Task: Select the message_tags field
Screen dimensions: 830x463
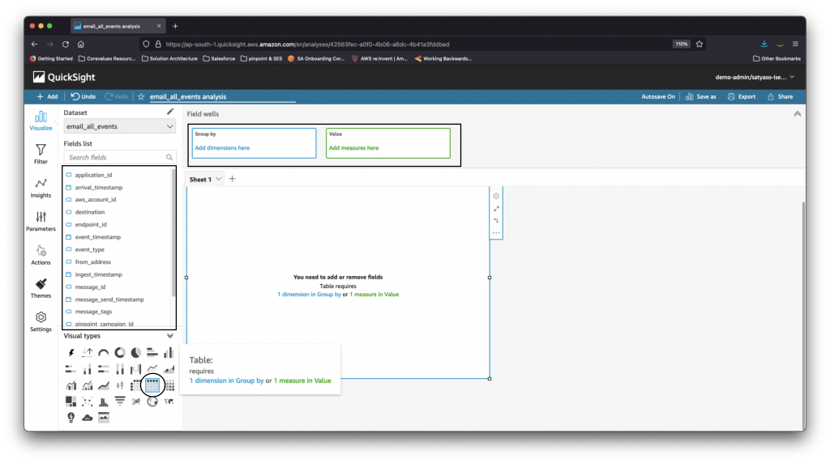Action: (93, 312)
